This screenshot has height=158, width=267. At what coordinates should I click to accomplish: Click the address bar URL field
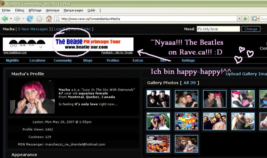point(147,19)
